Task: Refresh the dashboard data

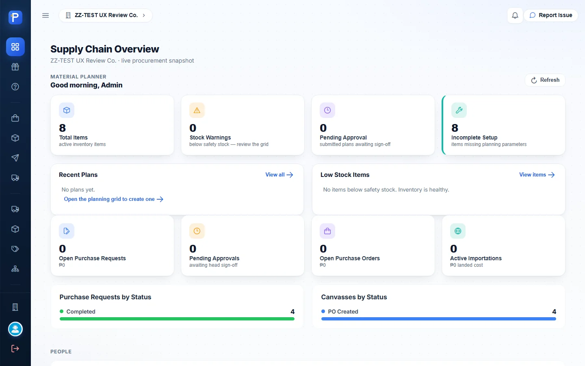Action: pyautogui.click(x=545, y=80)
